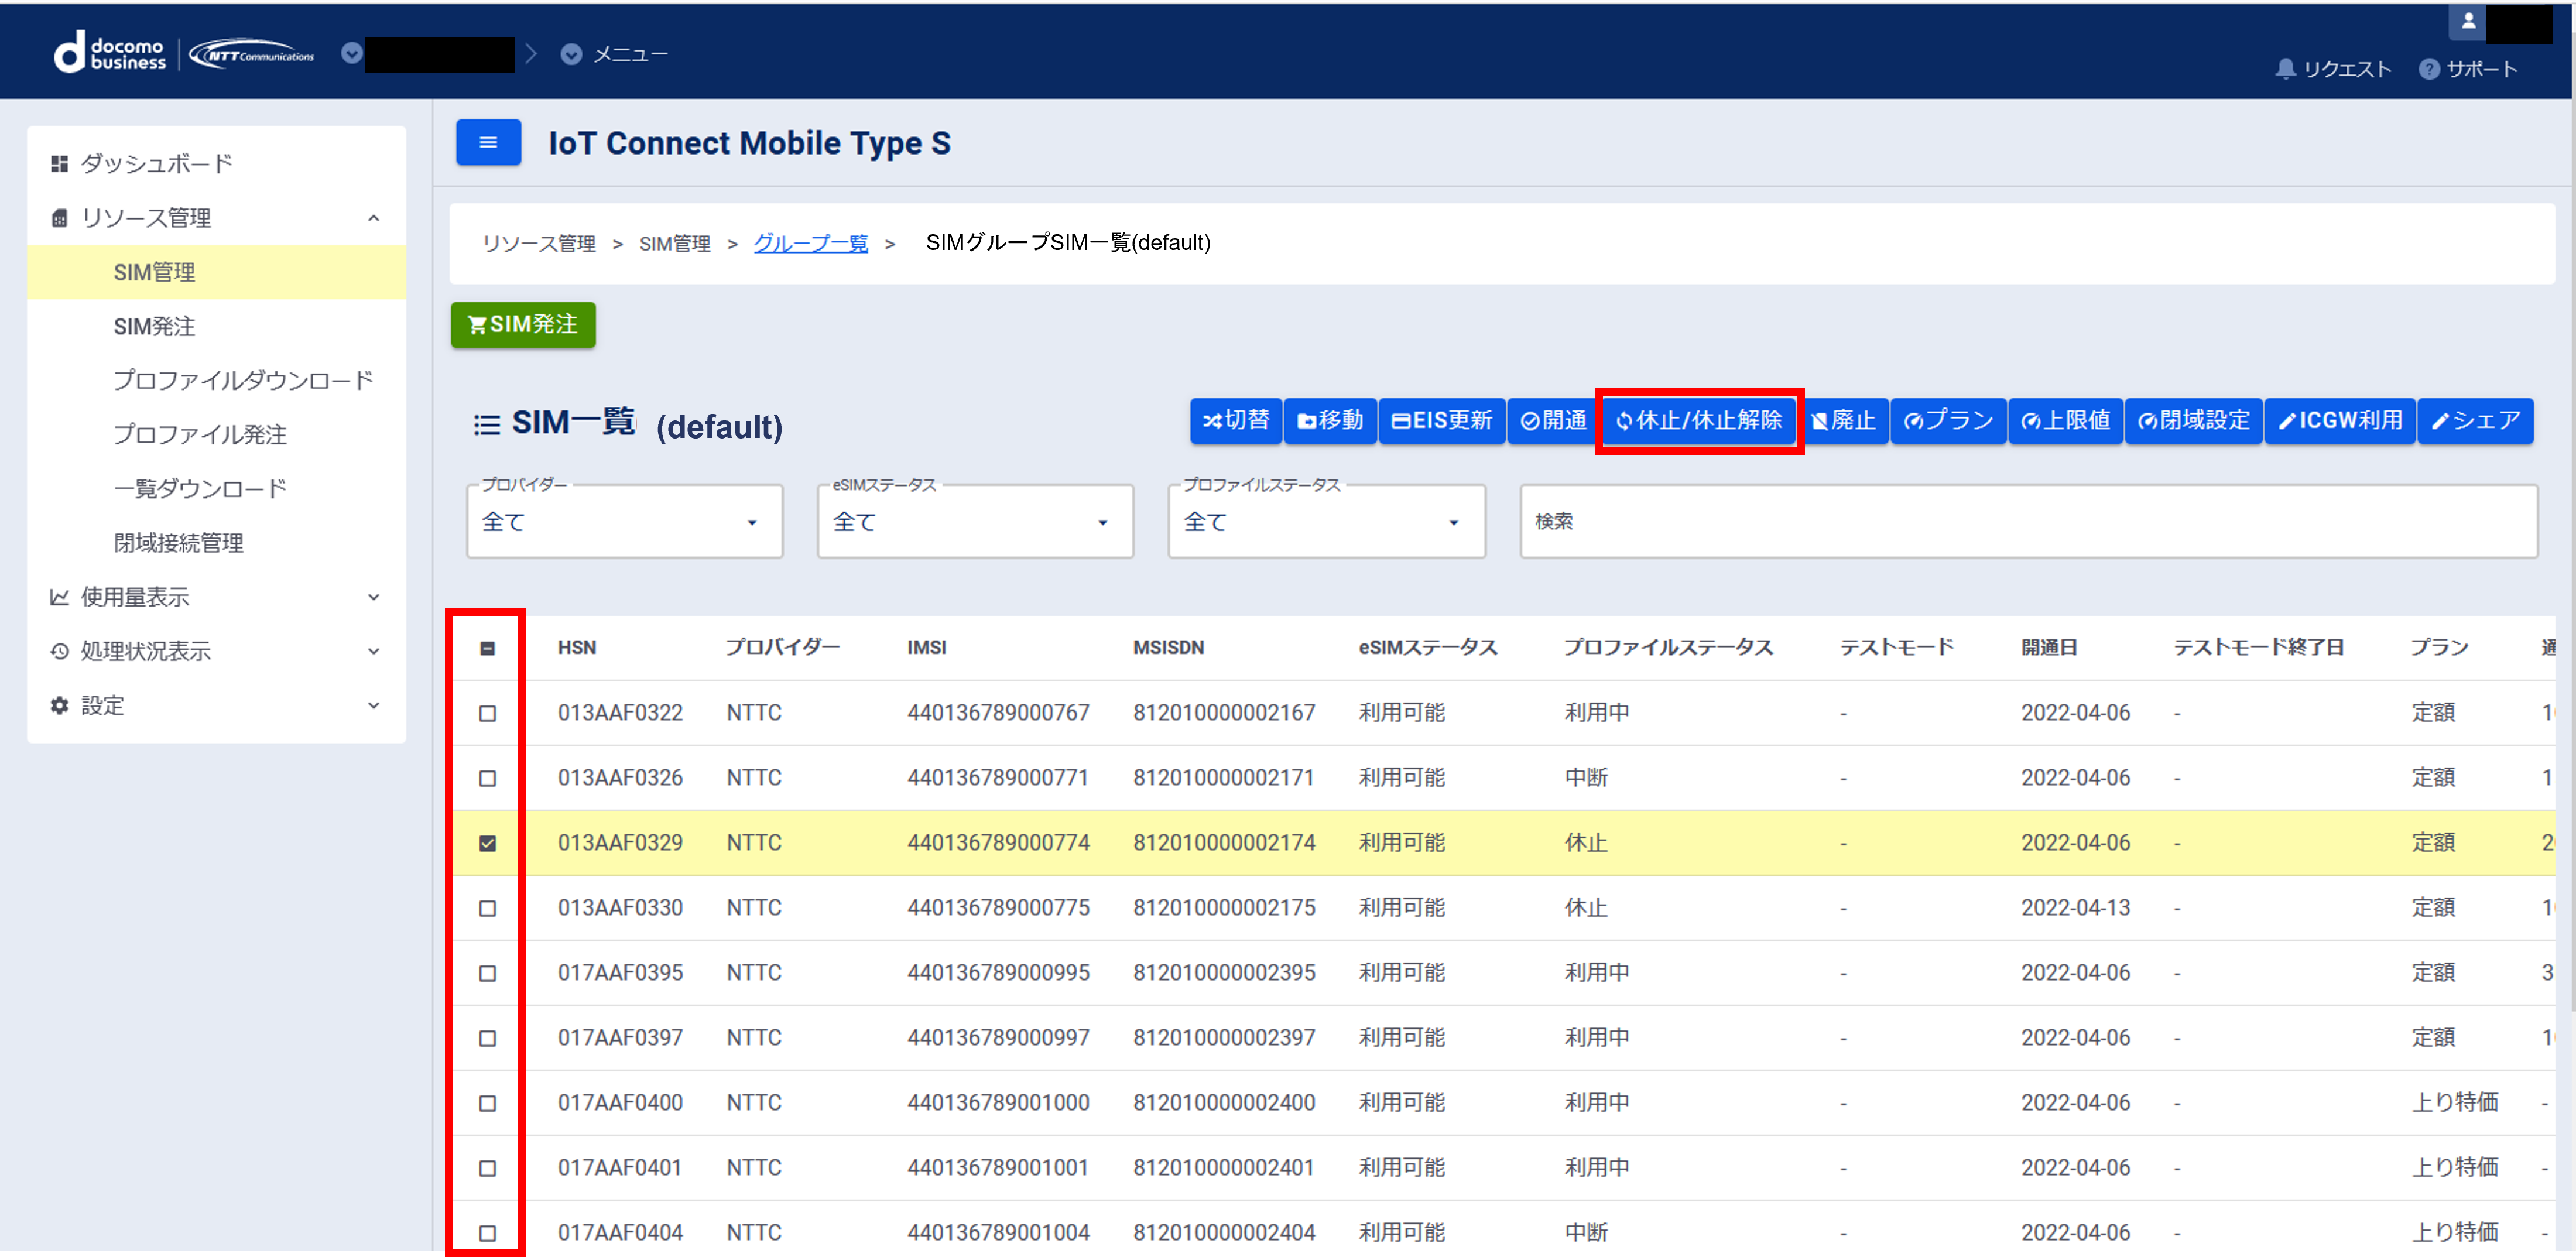2576x1257 pixels.
Task: Follow the グループ一覧 breadcrumb link
Action: pyautogui.click(x=810, y=243)
